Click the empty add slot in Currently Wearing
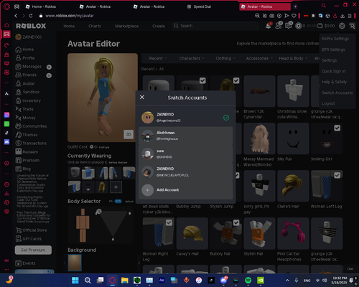Image resolution: width=359 pixels, height=287 pixels. pyautogui.click(x=116, y=187)
